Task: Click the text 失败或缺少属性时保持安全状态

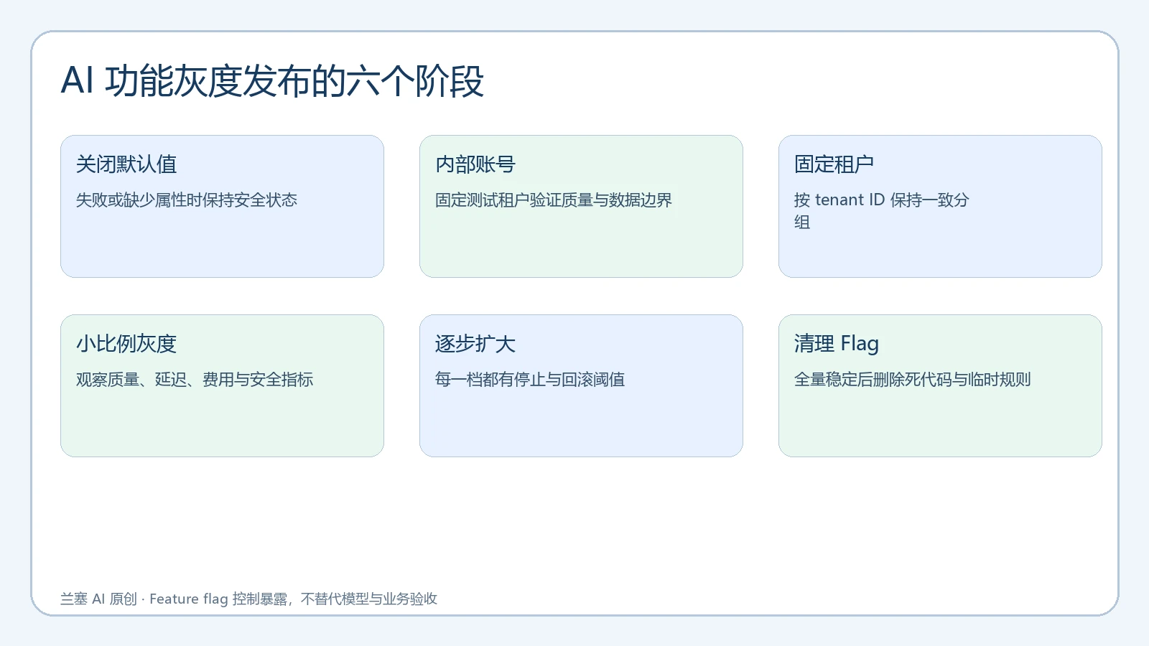Action: point(187,200)
